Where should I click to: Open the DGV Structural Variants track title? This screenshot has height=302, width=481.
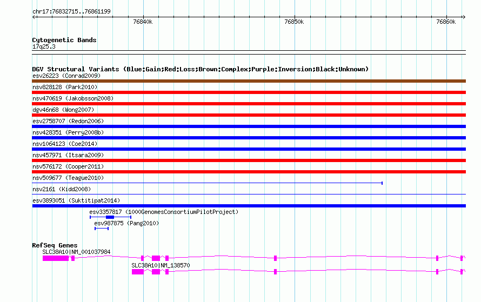point(201,69)
